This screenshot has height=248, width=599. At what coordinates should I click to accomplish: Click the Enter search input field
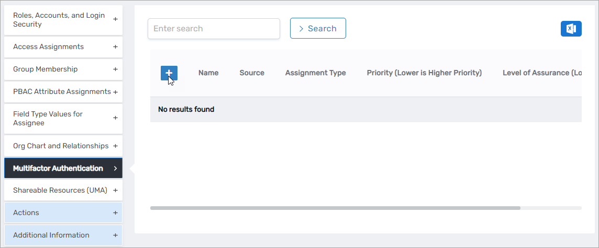214,29
